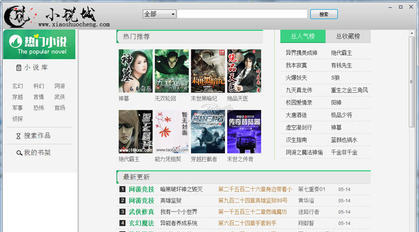Click the search text input field
Viewport: 419px width, 232px height.
tap(243, 14)
